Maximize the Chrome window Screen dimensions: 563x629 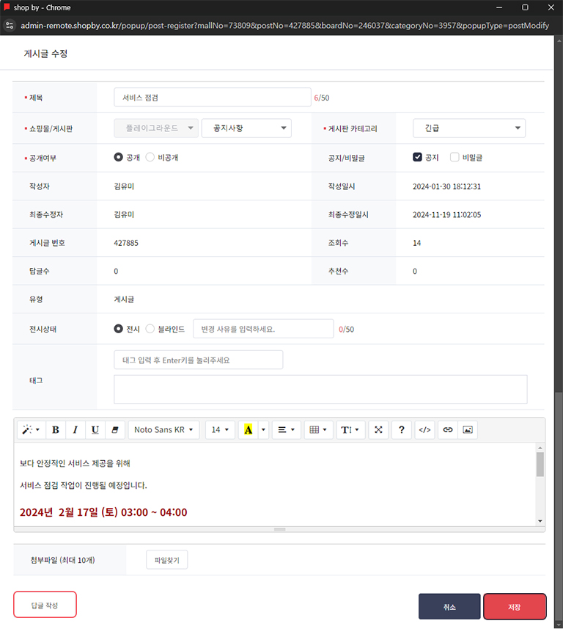(x=525, y=7)
